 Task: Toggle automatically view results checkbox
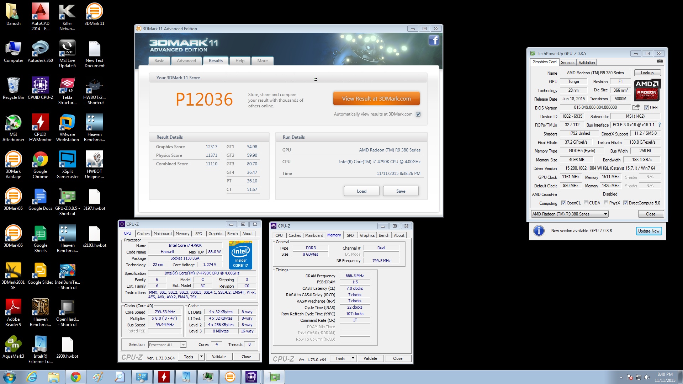tap(418, 114)
